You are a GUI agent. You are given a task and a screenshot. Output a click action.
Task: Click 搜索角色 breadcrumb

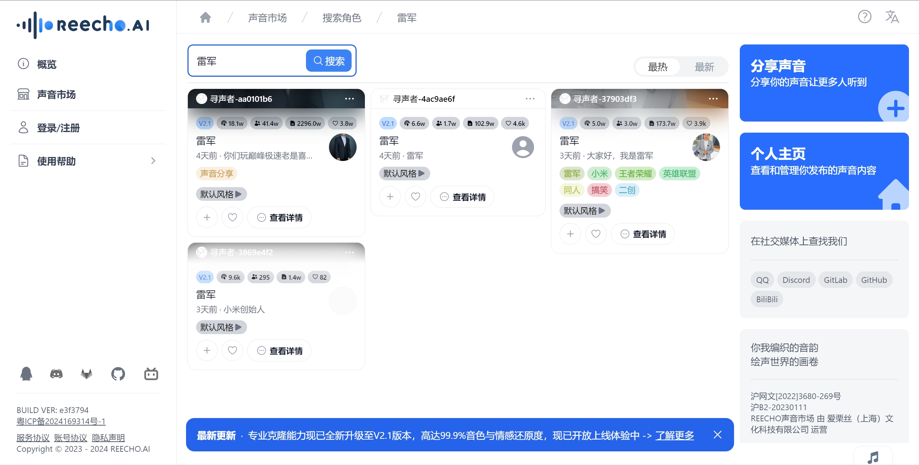[342, 18]
